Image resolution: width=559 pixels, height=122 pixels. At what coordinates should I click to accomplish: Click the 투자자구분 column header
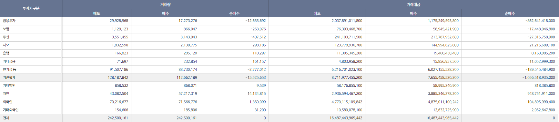tap(31, 9)
